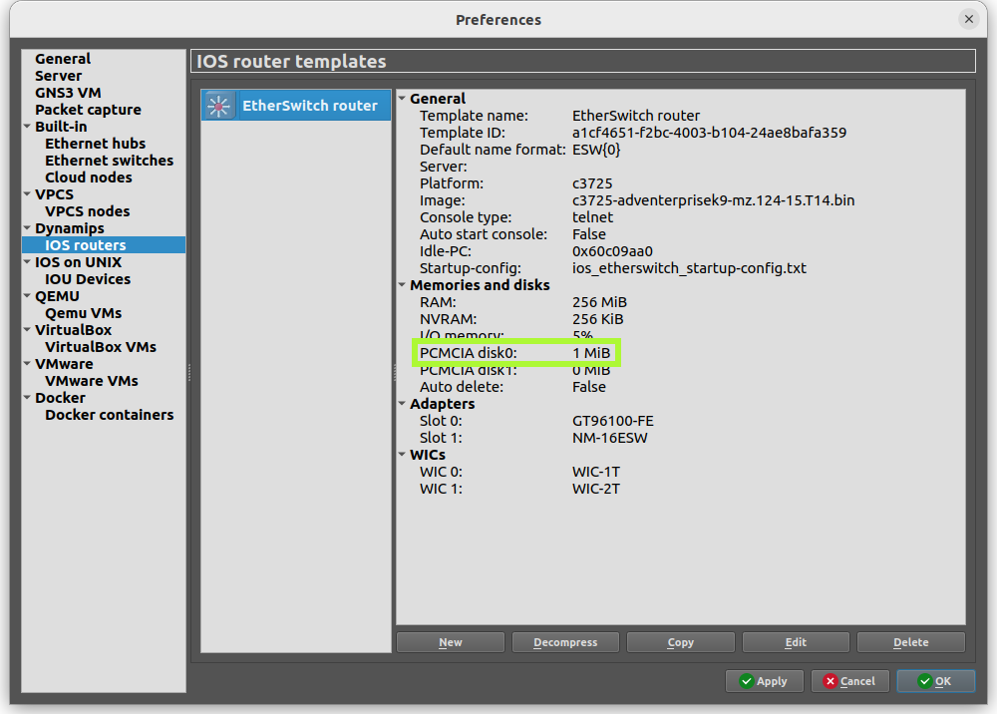997x714 pixels.
Task: Collapse the Adapters details group
Action: coord(402,404)
